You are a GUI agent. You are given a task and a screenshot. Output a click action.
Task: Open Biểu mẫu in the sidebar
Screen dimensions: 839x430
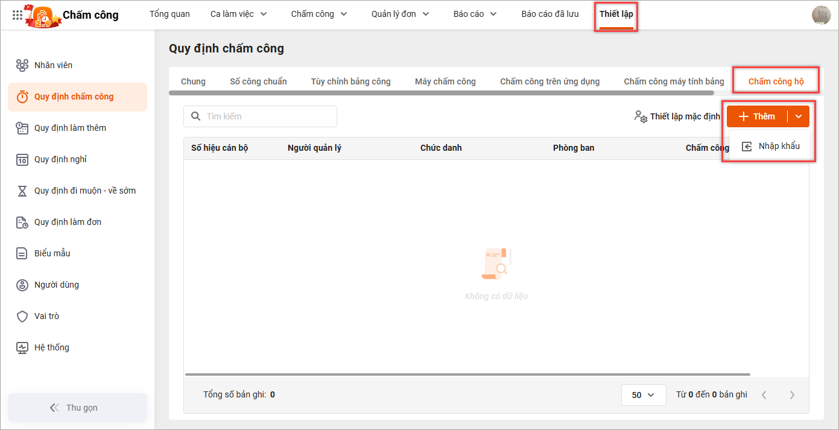coord(77,253)
